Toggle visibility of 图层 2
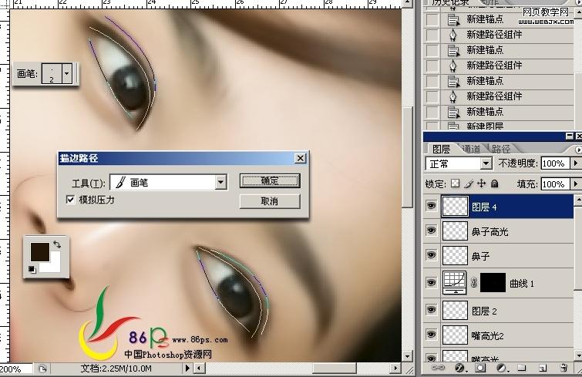The width and height of the screenshot is (582, 377). click(x=432, y=309)
